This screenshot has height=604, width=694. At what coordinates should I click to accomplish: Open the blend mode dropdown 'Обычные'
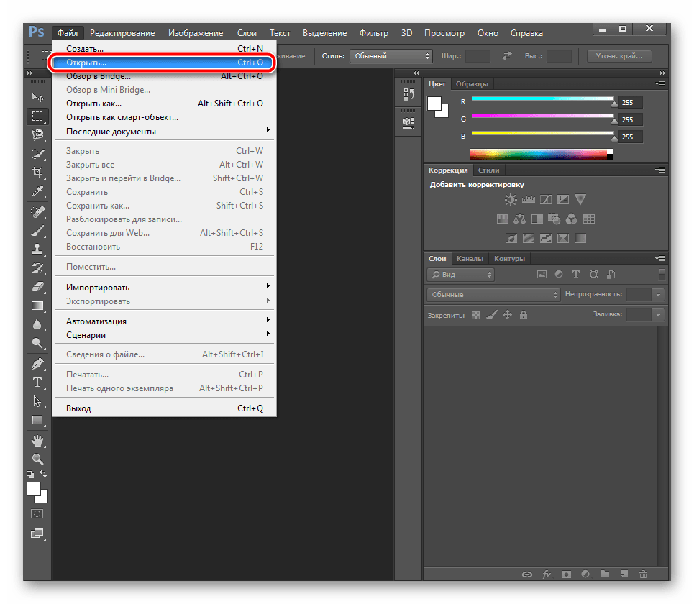(x=493, y=295)
